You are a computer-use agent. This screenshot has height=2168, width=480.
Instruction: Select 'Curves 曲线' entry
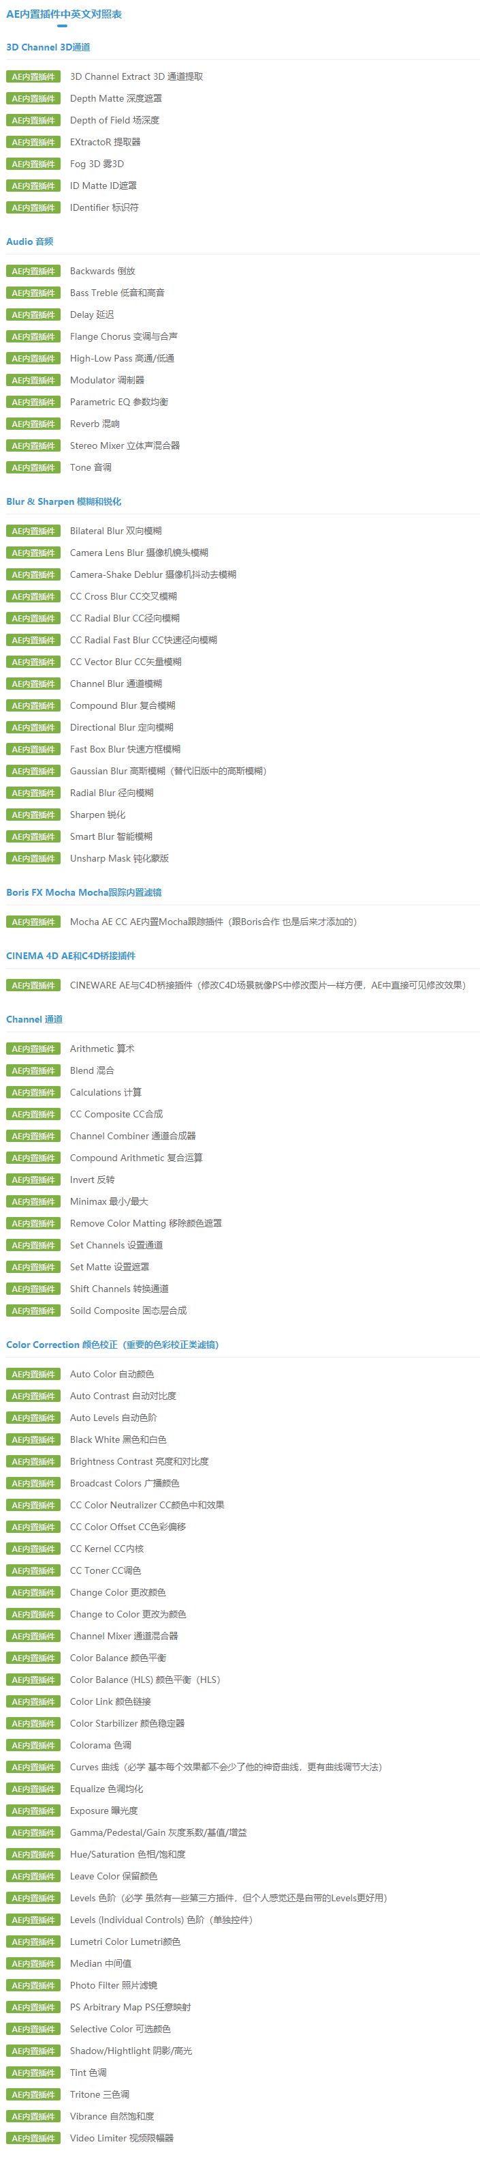226,1768
